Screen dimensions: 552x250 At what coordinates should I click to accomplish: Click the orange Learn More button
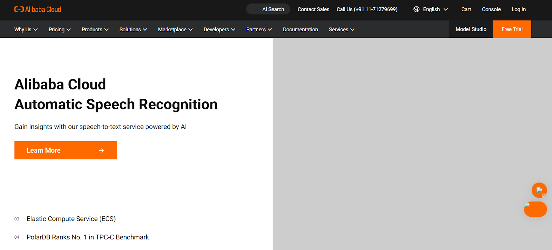coord(66,150)
